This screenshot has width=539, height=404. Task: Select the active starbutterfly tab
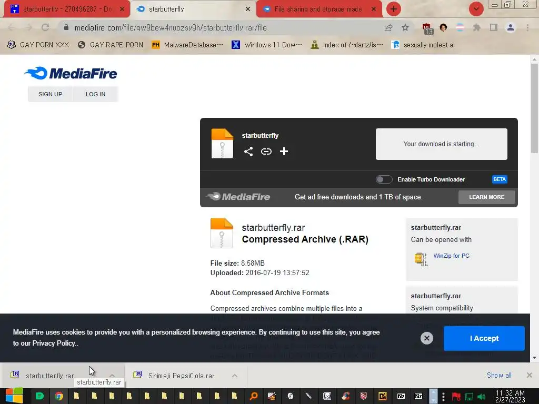(193, 9)
